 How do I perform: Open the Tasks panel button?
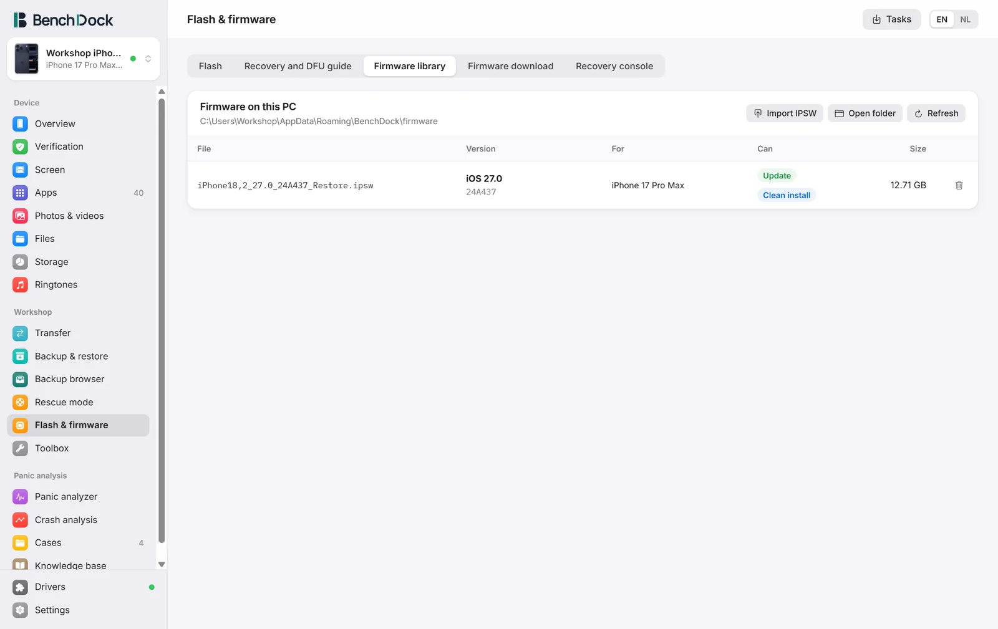(x=891, y=19)
